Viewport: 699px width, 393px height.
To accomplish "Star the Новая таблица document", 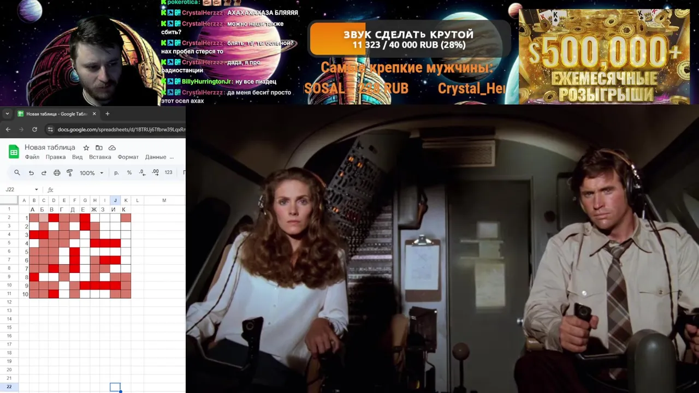I will [86, 148].
